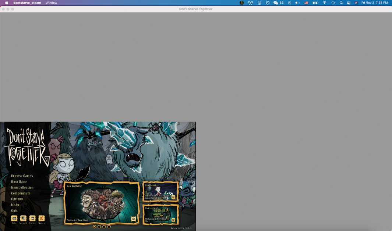Open the Forum icon button
The width and height of the screenshot is (392, 231).
[32, 219]
